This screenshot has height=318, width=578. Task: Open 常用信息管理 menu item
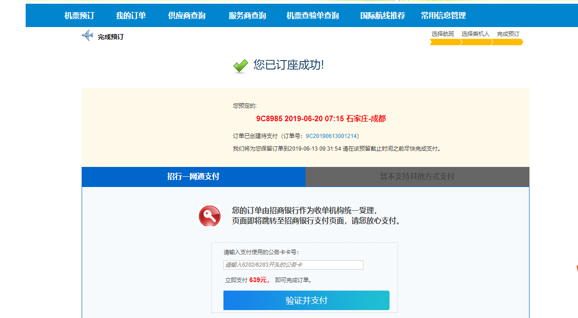tap(443, 15)
